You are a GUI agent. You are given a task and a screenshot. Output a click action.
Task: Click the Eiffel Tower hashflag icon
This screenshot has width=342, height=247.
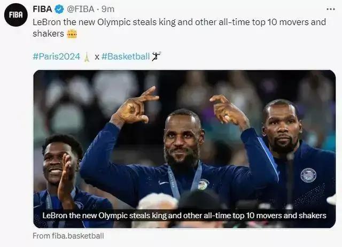coord(87,56)
